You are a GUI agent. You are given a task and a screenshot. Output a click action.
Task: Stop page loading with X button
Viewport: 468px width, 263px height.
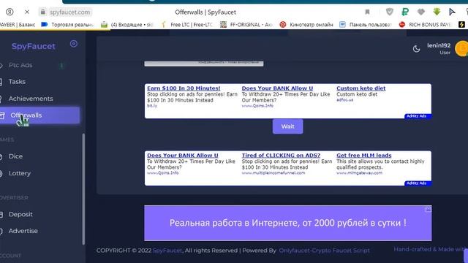27,12
